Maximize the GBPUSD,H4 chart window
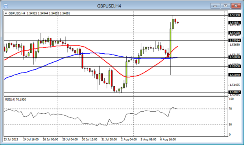 tap(226, 6)
